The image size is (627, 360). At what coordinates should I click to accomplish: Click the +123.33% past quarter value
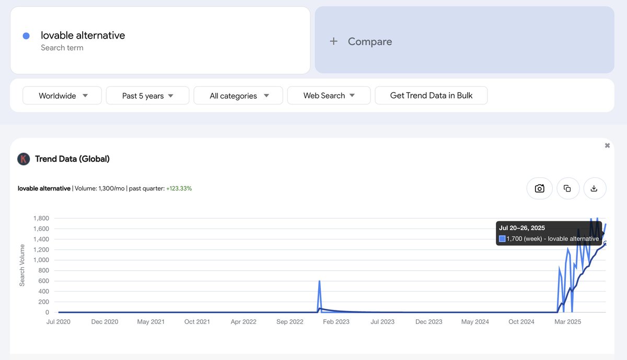click(x=179, y=188)
